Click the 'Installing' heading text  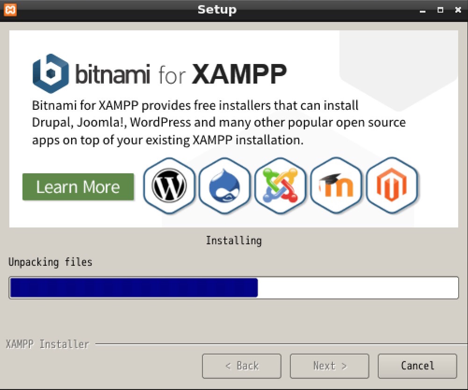pos(234,241)
